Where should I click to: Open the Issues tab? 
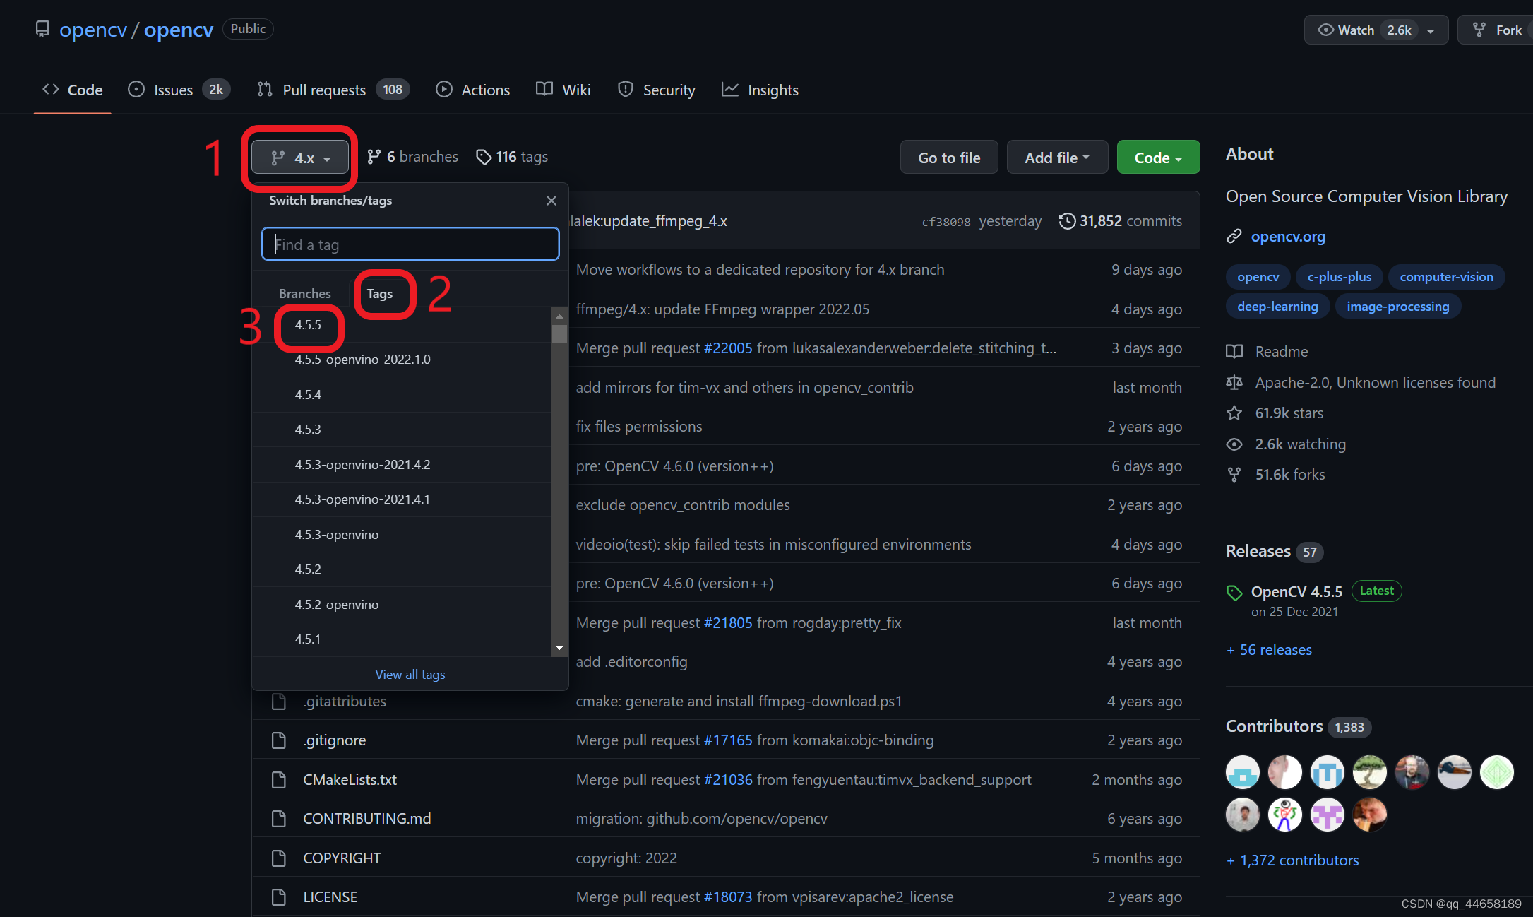click(x=178, y=90)
